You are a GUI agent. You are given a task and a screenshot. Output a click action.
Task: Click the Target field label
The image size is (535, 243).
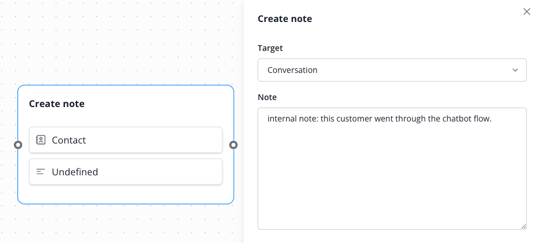(x=270, y=48)
